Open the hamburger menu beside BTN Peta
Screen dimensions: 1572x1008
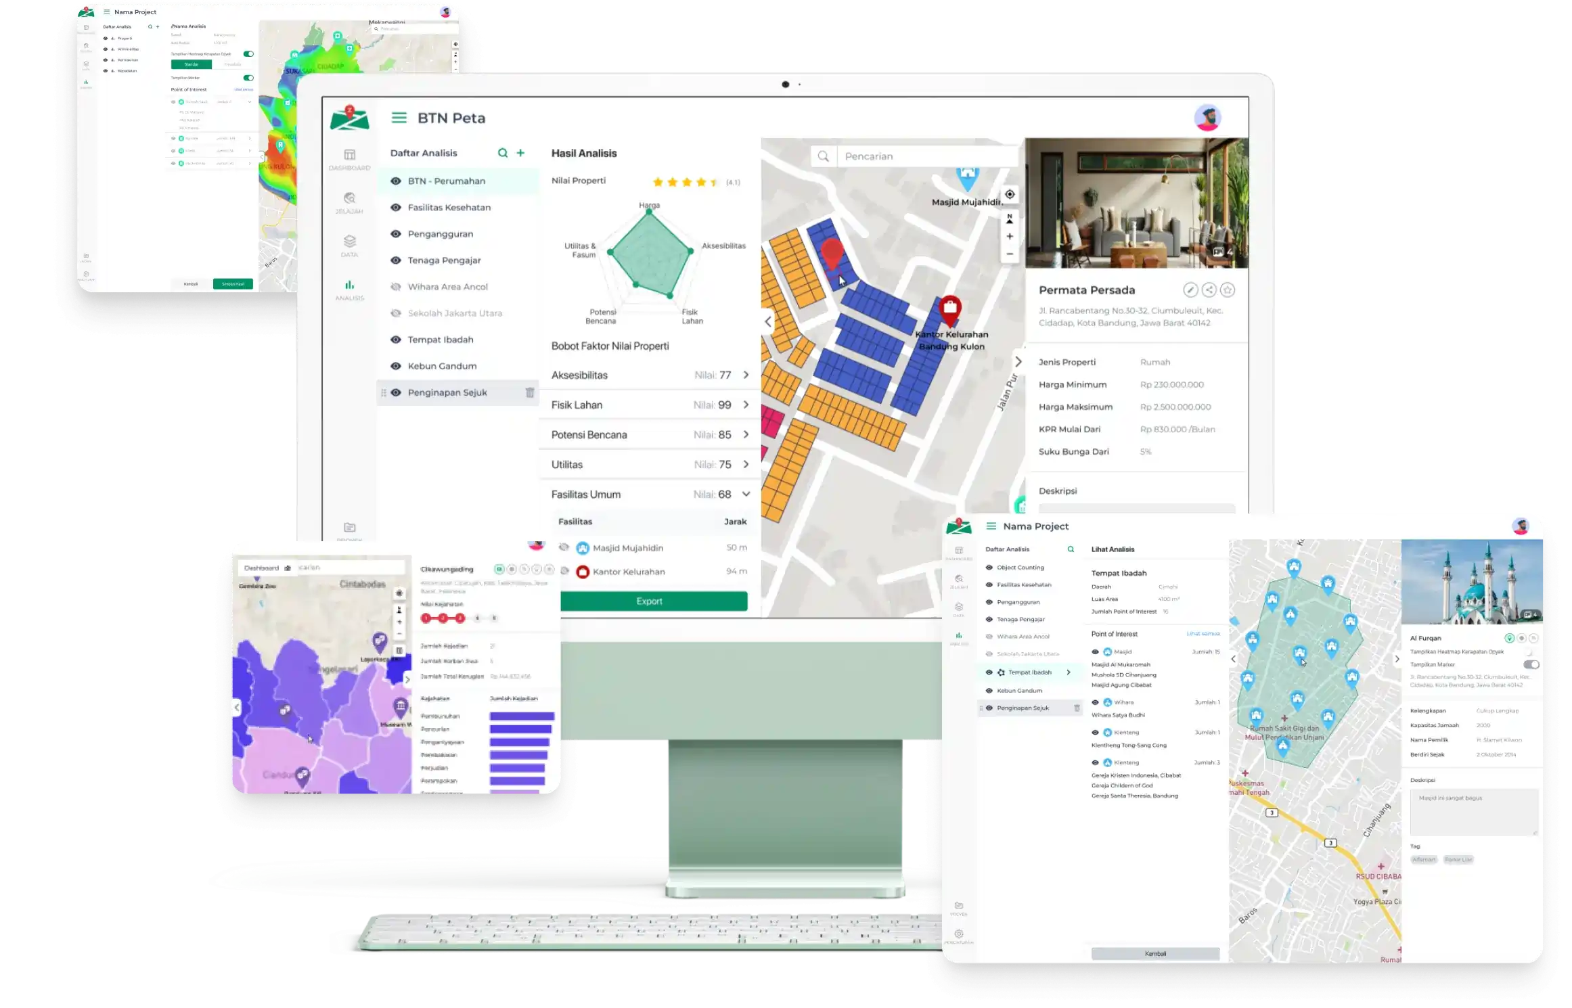(399, 118)
